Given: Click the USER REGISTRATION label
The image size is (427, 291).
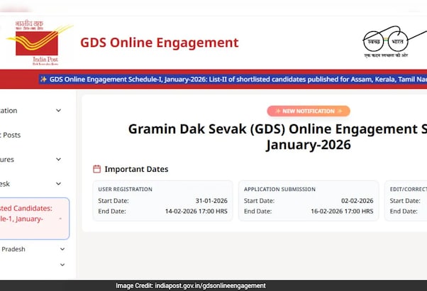Looking at the screenshot, I should 125,189.
